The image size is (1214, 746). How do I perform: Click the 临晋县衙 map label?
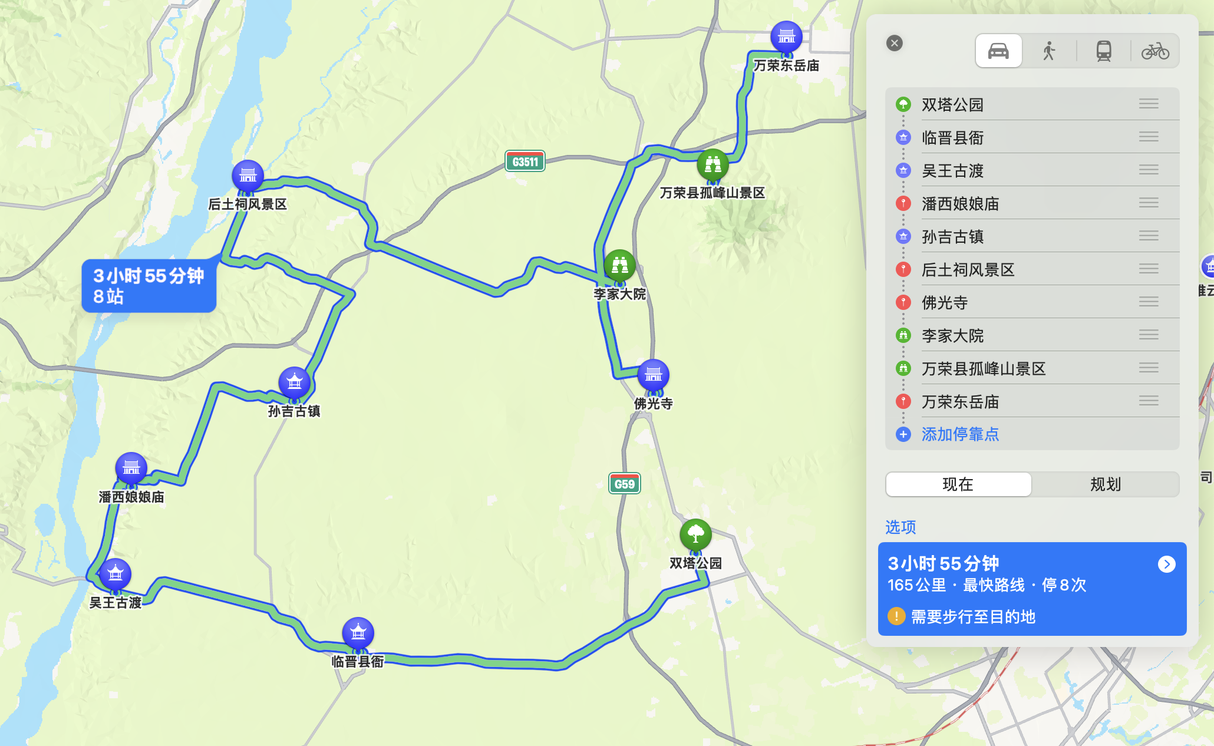point(358,661)
